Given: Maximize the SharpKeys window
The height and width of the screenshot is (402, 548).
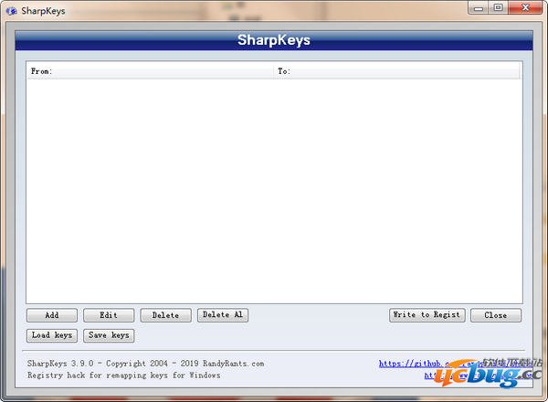Looking at the screenshot, I should coord(499,8).
